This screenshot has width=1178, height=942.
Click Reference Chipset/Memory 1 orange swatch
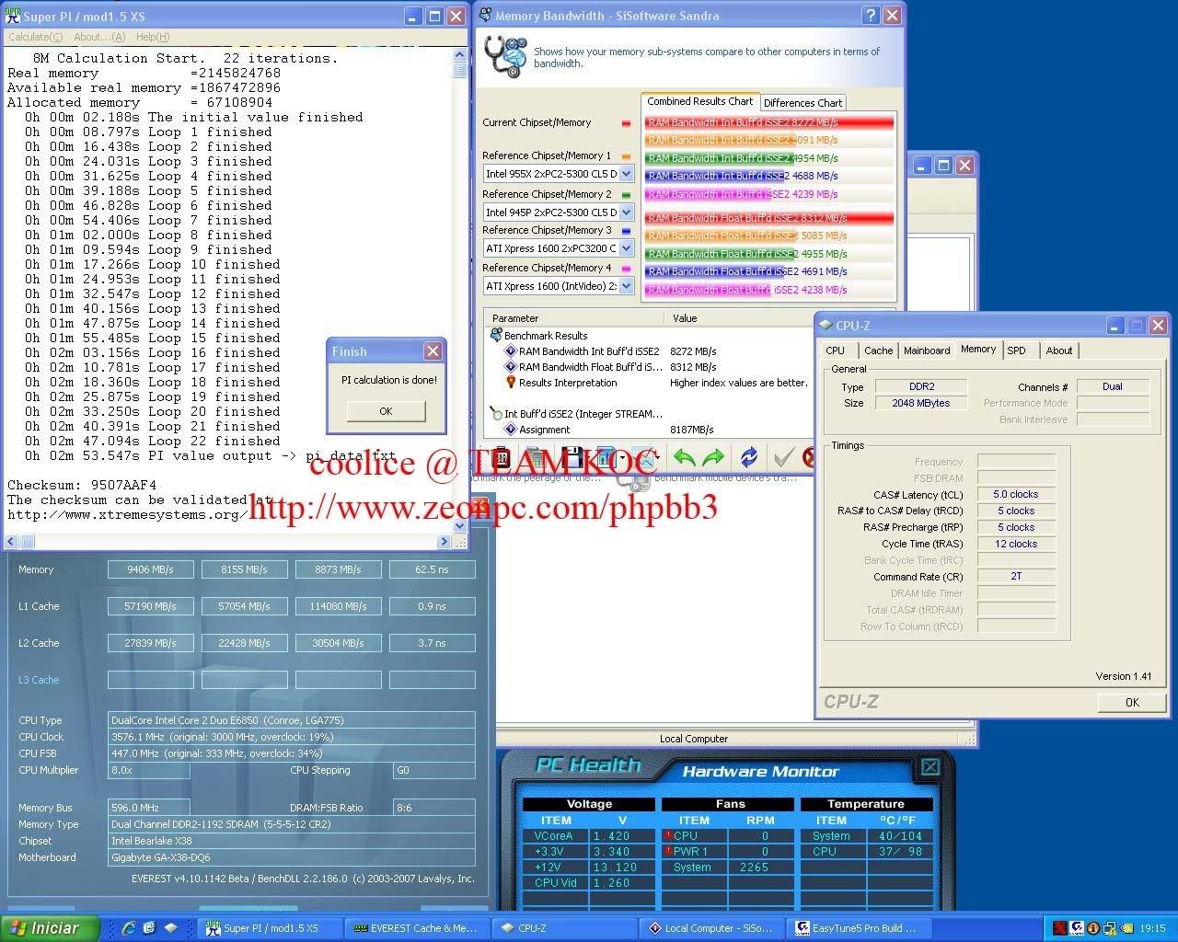click(x=626, y=156)
